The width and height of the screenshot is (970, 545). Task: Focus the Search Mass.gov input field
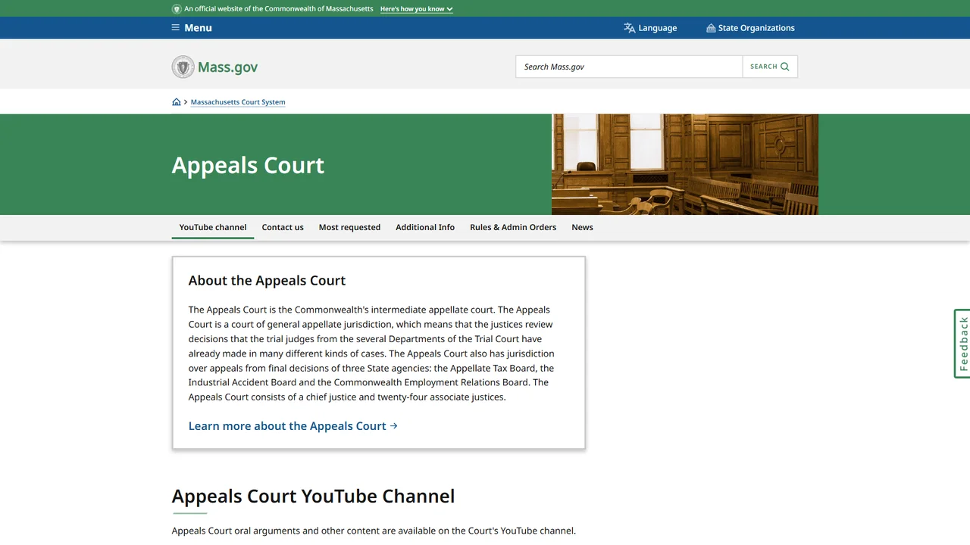click(629, 67)
